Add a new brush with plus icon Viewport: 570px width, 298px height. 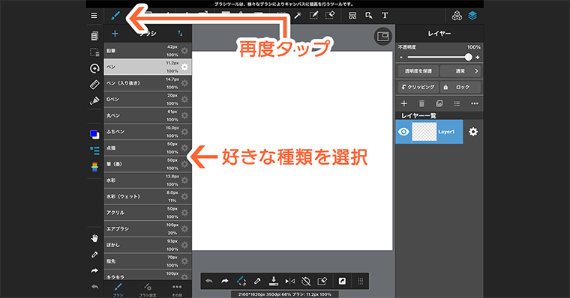115,34
